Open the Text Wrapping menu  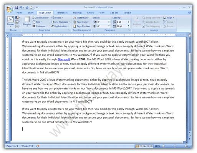point(152,26)
